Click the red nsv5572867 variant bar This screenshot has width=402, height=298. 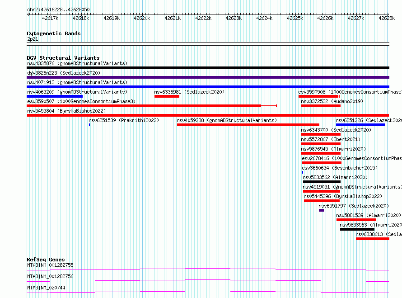321,144
